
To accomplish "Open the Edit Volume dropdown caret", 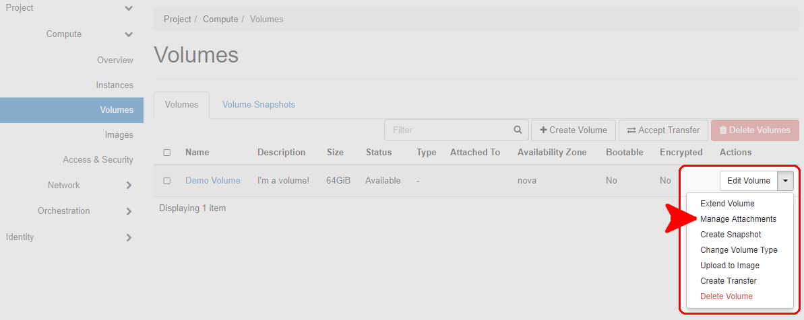I will pyautogui.click(x=785, y=181).
